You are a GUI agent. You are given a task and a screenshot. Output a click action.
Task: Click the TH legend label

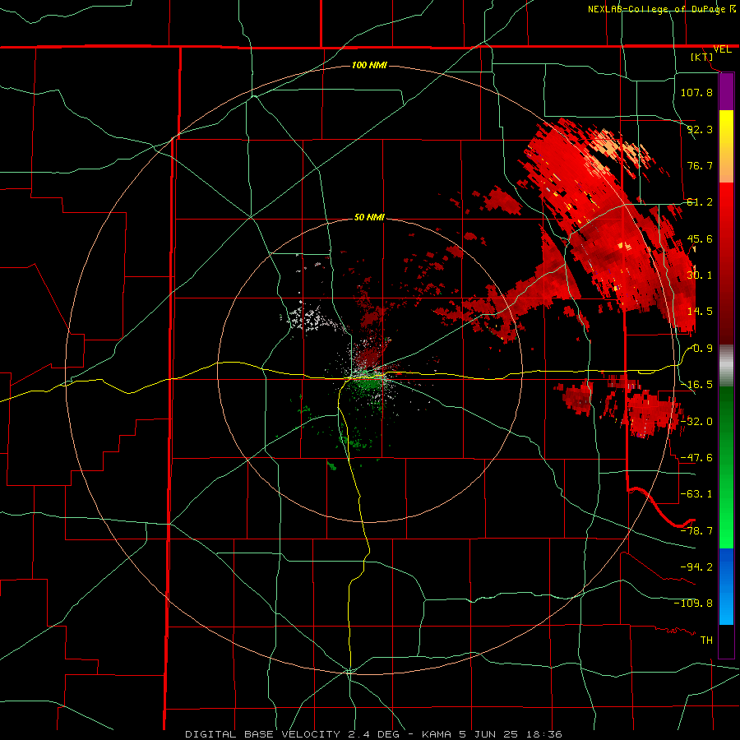tap(706, 641)
